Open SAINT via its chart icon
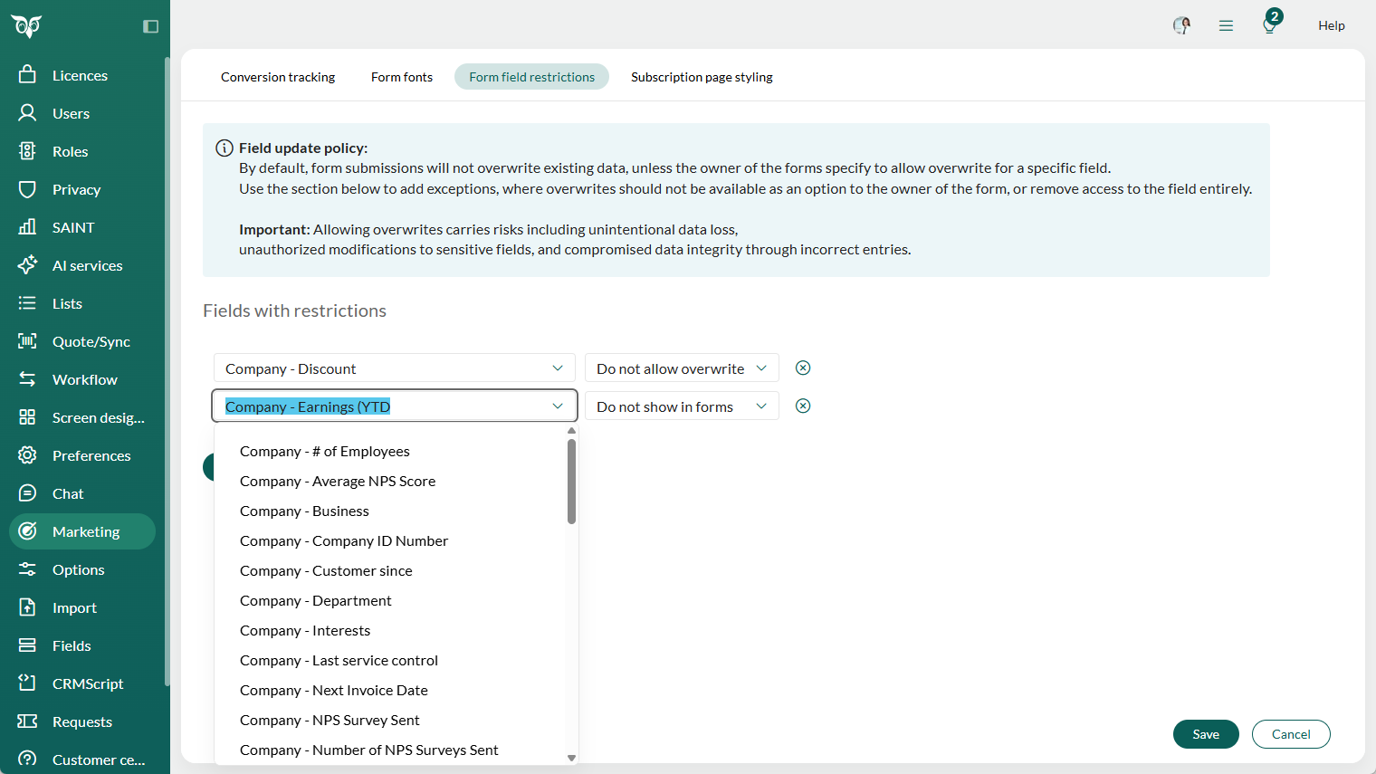This screenshot has height=774, width=1376. tap(27, 226)
